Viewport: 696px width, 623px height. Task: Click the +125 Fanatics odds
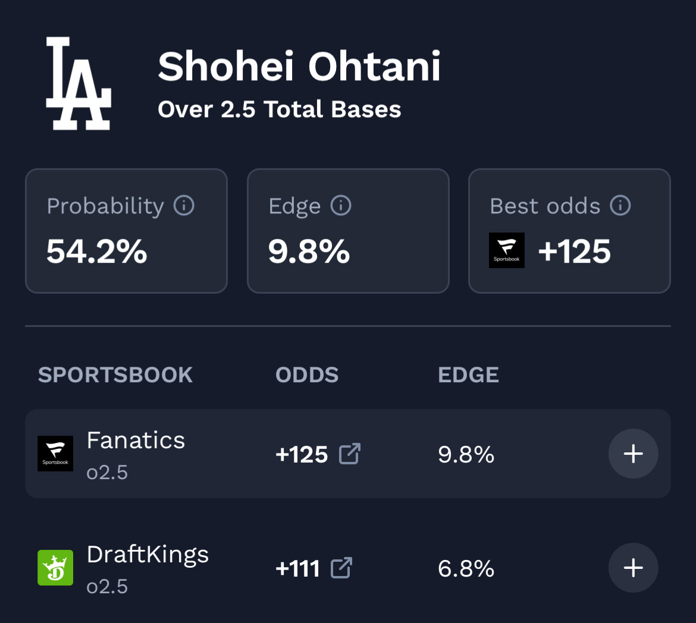click(x=301, y=454)
